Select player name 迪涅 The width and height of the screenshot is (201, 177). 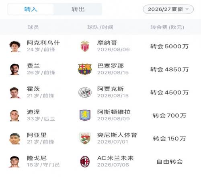pyautogui.click(x=33, y=112)
